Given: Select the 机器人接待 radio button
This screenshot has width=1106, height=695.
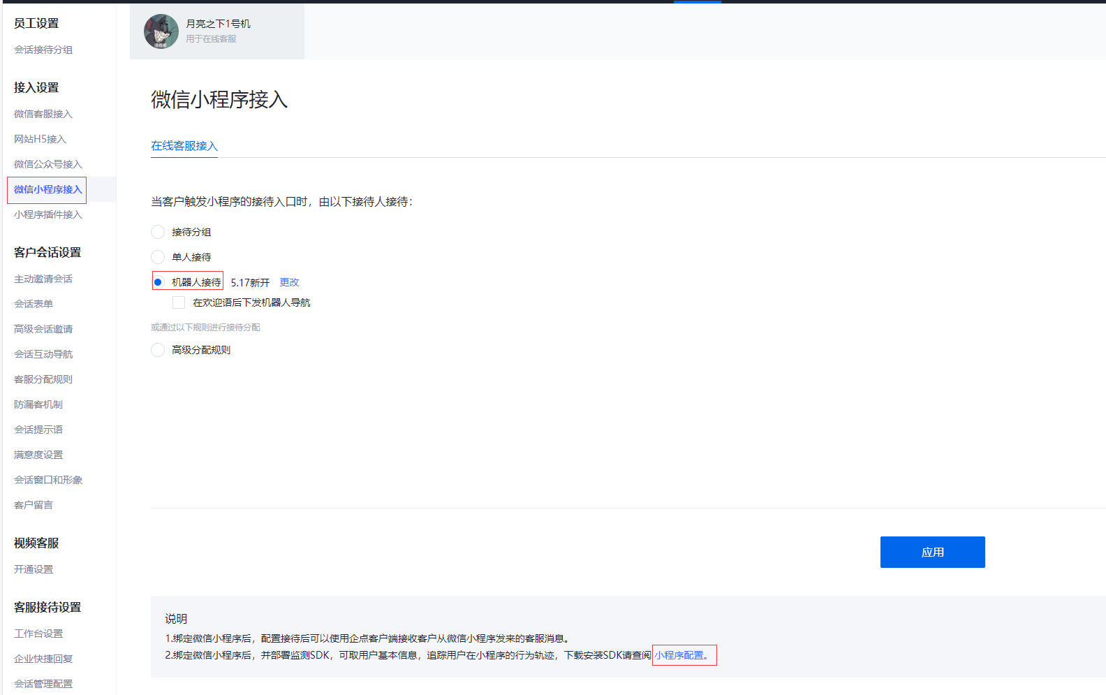Looking at the screenshot, I should (158, 282).
